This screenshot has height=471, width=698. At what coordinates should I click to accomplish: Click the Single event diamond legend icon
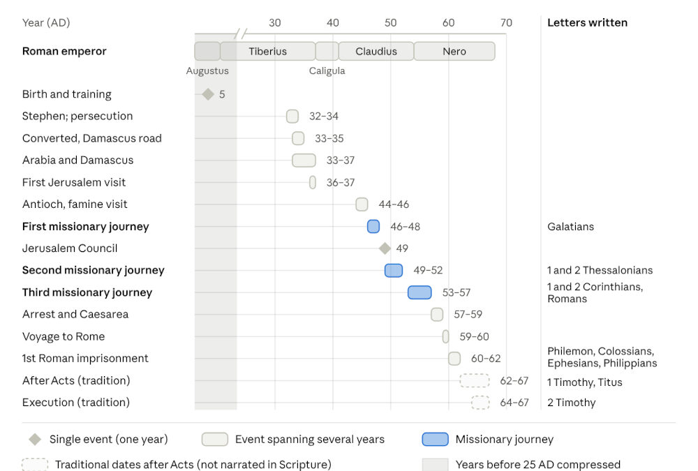coord(35,440)
